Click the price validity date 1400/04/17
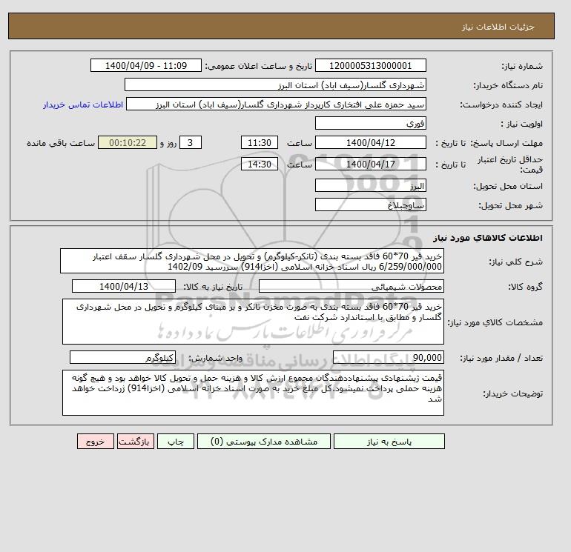The height and width of the screenshot is (552, 571). click(x=370, y=164)
